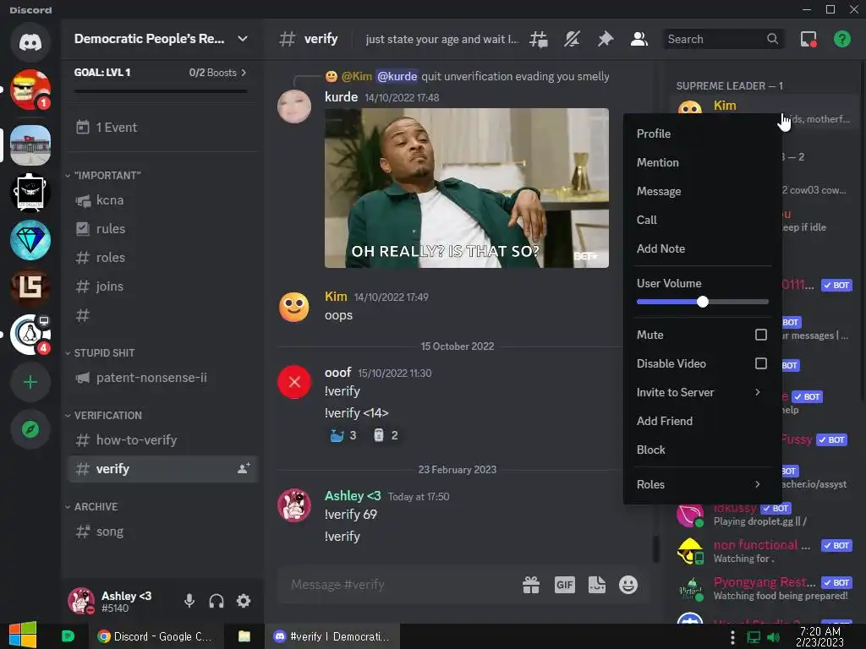Open the kcna announcement channel
Screen dimensions: 866x649
coord(163,200)
